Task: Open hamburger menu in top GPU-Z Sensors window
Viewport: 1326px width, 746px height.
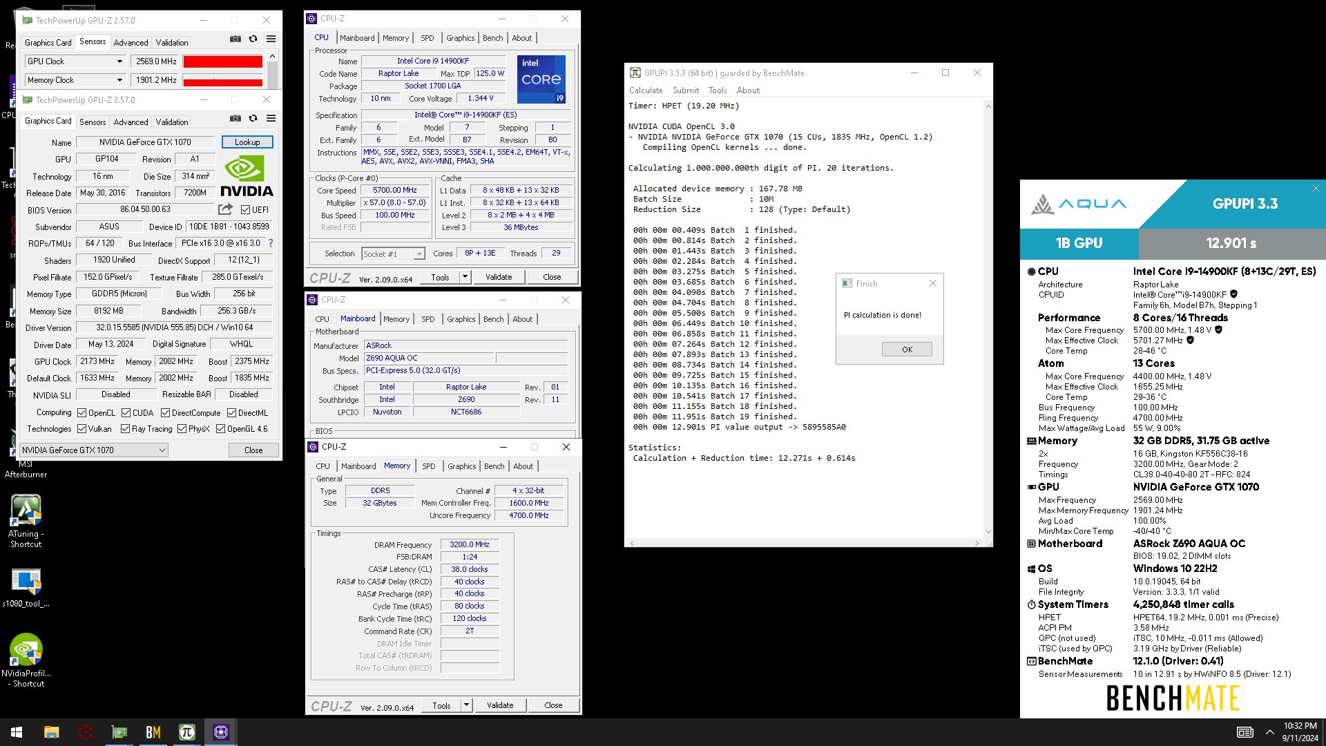Action: pyautogui.click(x=271, y=39)
